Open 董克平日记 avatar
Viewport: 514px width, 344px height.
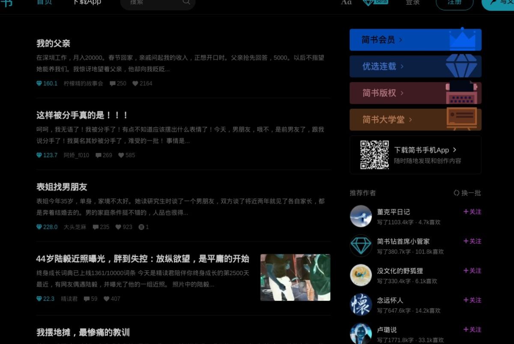click(361, 216)
